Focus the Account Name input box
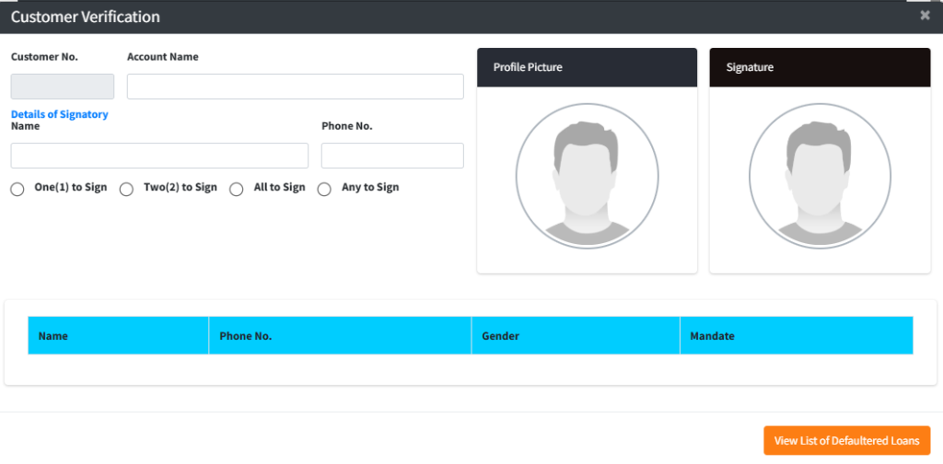 [295, 87]
